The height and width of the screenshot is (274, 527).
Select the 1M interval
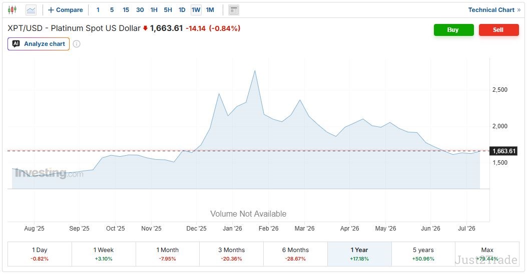click(210, 10)
